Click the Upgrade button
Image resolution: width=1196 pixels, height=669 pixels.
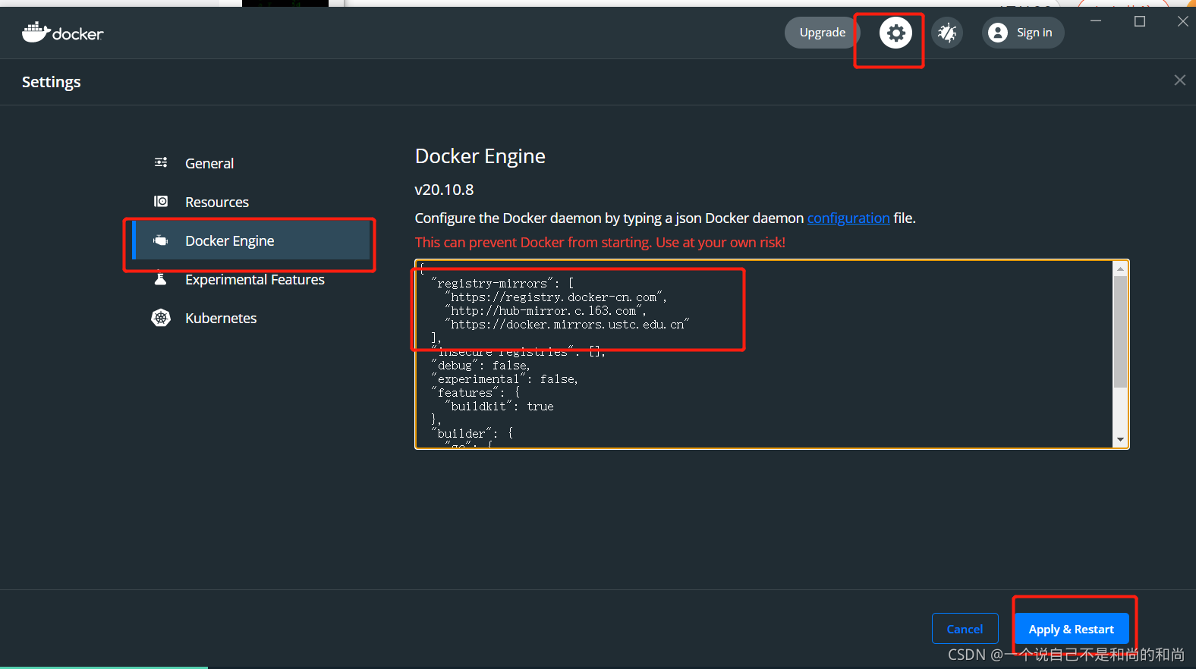(822, 33)
